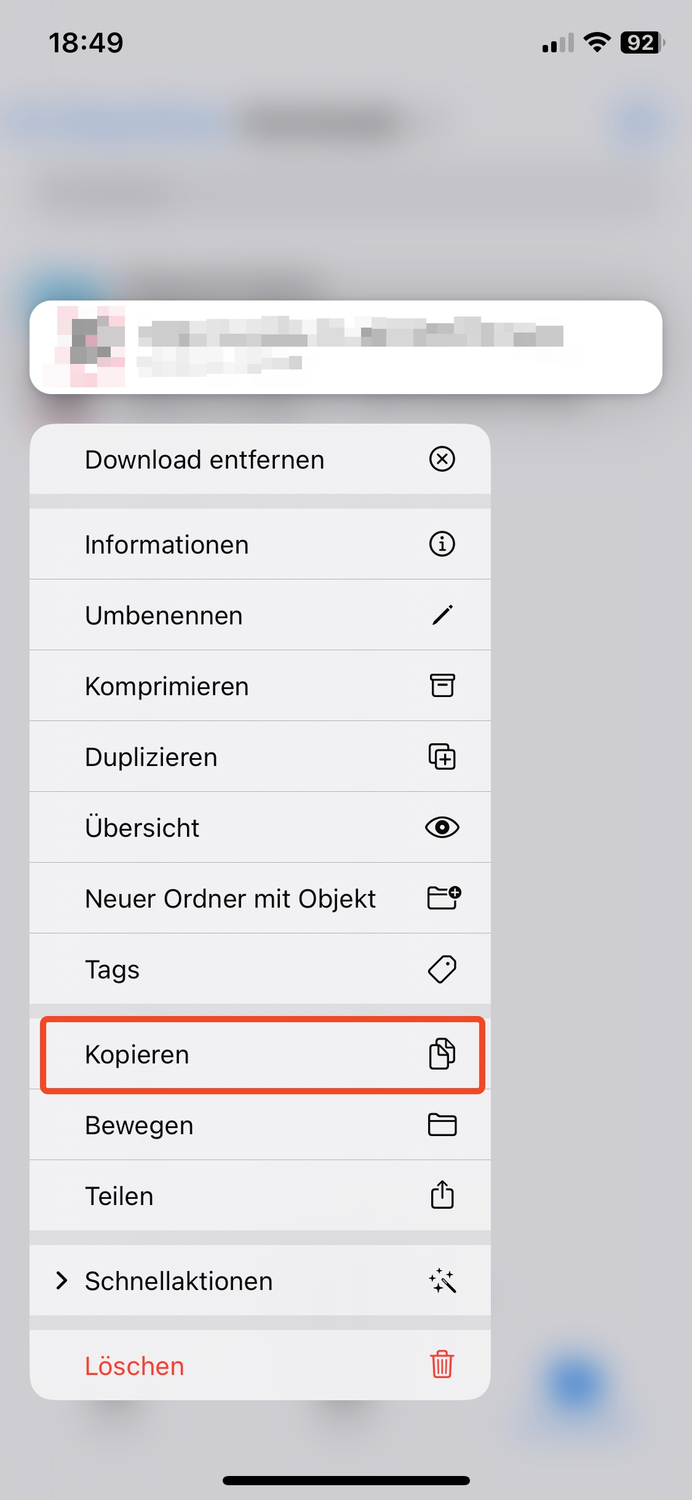692x1500 pixels.
Task: Tap the Umbenennen pencil icon
Action: (x=442, y=615)
